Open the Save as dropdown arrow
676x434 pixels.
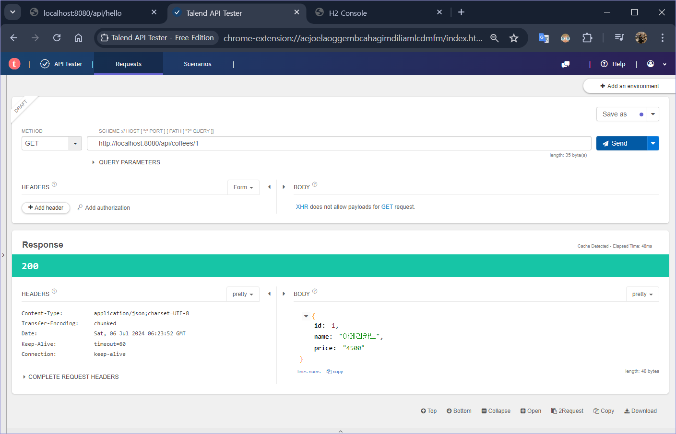[653, 114]
